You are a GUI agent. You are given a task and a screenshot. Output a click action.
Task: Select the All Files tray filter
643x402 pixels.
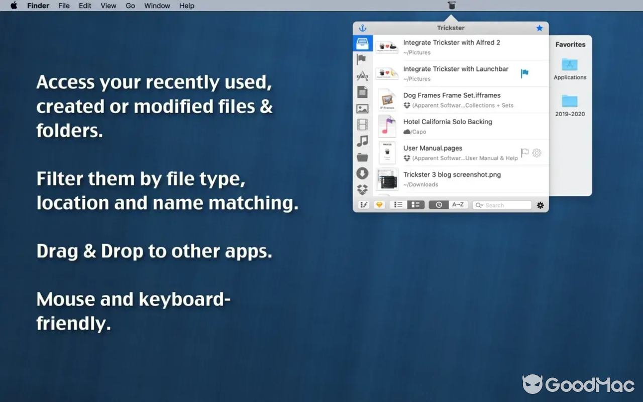(363, 43)
